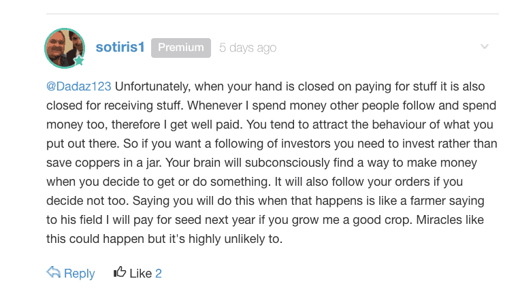
Task: Click the phrase 'get well paid'
Action: pyautogui.click(x=206, y=125)
